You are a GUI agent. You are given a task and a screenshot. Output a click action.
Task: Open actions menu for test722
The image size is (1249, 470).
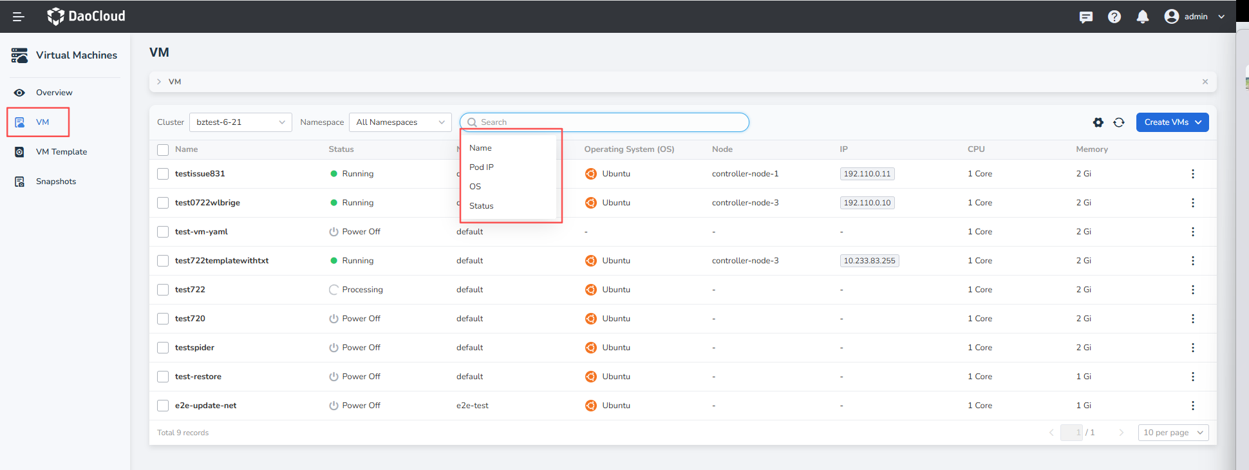(x=1193, y=290)
